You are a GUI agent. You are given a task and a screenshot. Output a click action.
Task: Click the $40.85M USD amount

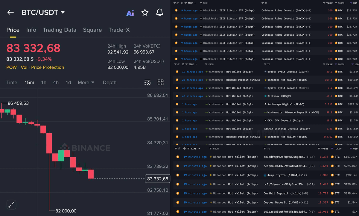click(x=352, y=137)
